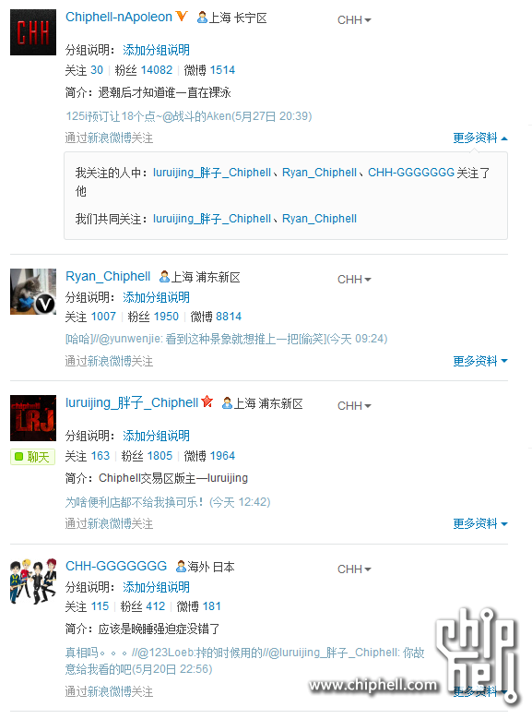Click the person icon before 海外 日本

181,567
